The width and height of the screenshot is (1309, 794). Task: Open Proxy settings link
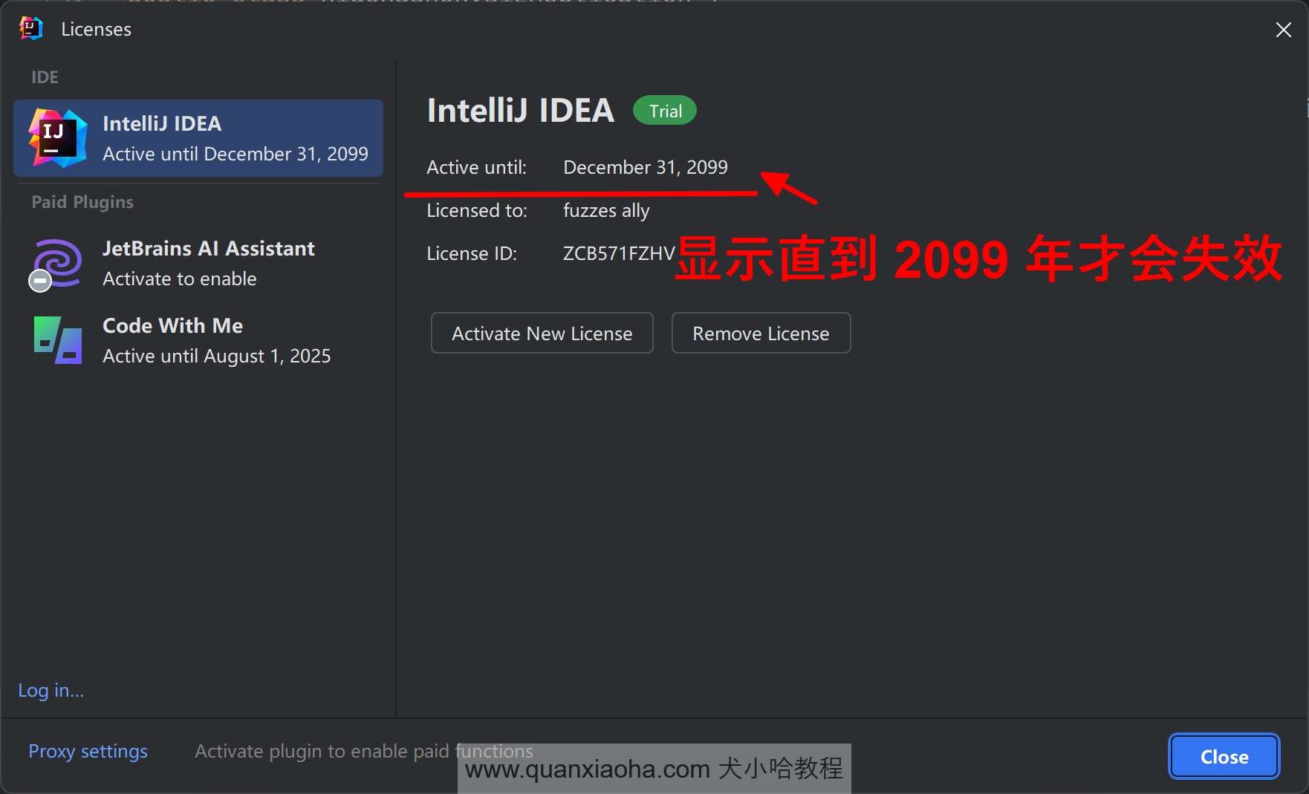tap(88, 752)
